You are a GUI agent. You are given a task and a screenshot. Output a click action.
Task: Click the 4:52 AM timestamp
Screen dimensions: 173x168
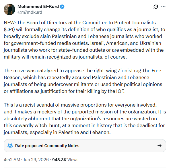point(12,160)
